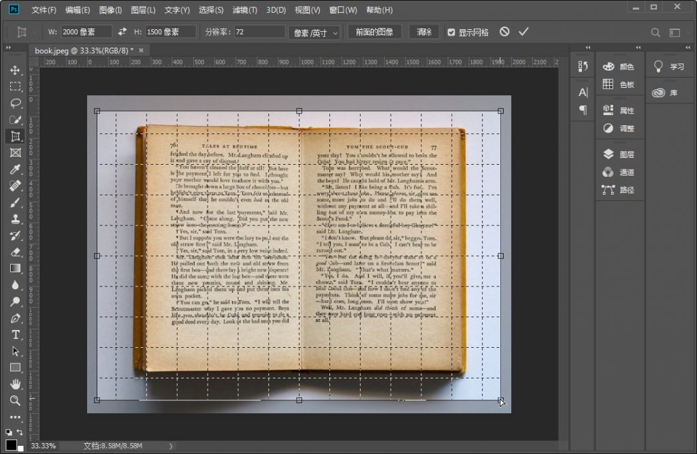Open the 图像(I) menu

pos(110,10)
